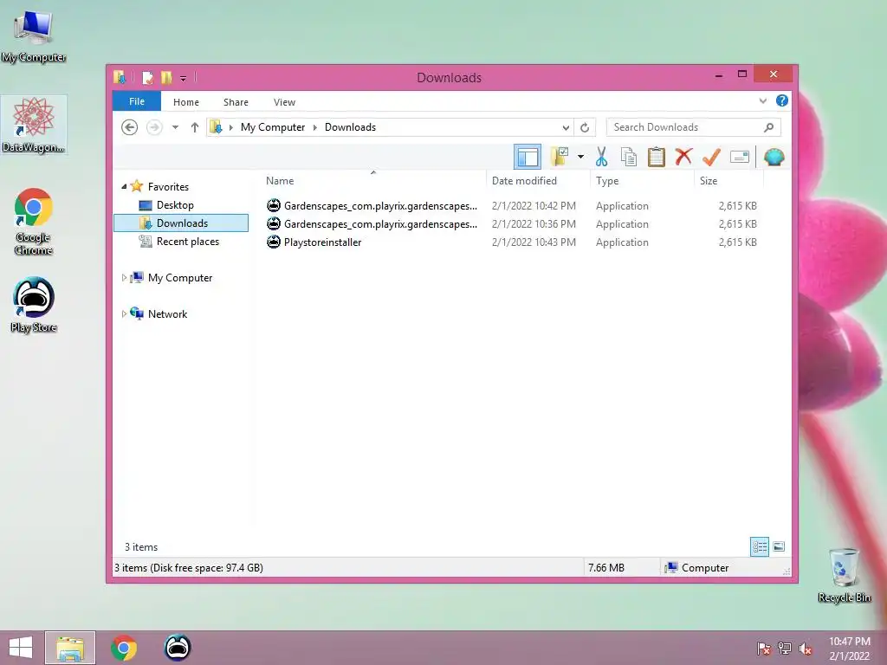Open the recent locations dropdown arrow
This screenshot has height=665, width=887.
175,128
